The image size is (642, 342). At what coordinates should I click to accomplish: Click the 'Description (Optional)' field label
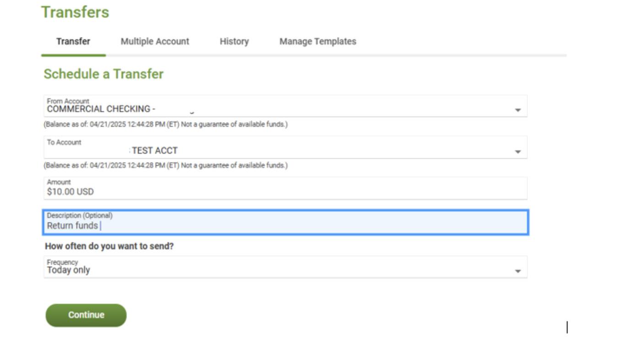(80, 215)
